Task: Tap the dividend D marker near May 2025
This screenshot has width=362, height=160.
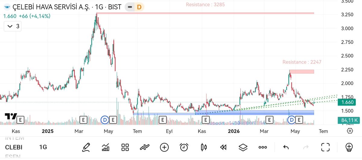Action: click(x=105, y=120)
